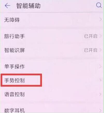The width and height of the screenshot is (104, 113).
Task: Expand chevron beside 语音控制
Action: point(100,94)
